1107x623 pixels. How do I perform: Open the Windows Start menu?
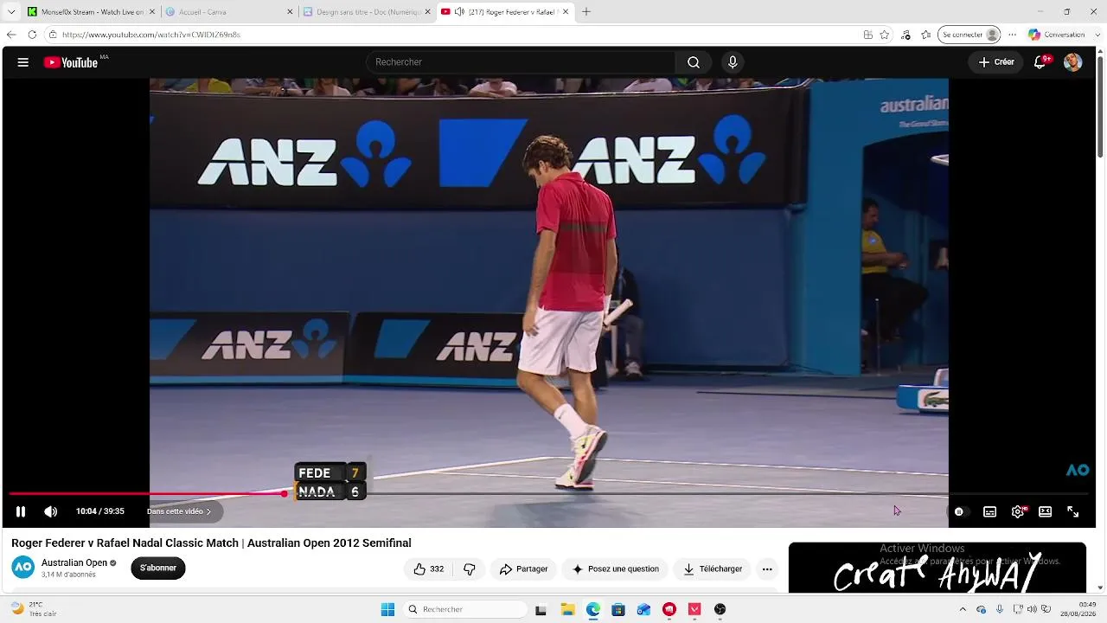tap(388, 609)
